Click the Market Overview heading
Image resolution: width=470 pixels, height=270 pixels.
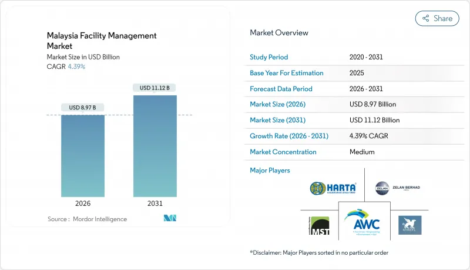pyautogui.click(x=279, y=33)
